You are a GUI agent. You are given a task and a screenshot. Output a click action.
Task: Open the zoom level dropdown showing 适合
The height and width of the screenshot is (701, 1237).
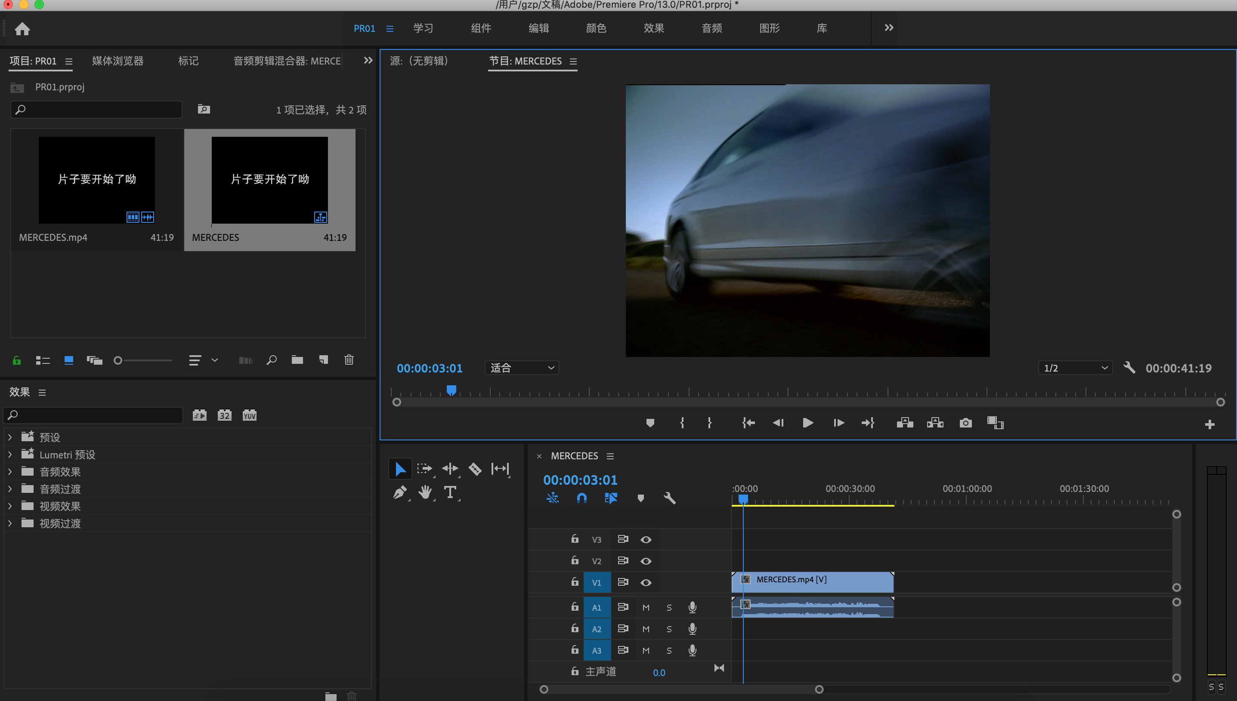point(522,368)
